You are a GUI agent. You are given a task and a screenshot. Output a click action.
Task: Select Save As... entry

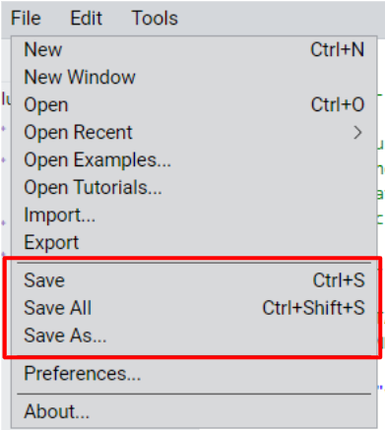click(194, 336)
